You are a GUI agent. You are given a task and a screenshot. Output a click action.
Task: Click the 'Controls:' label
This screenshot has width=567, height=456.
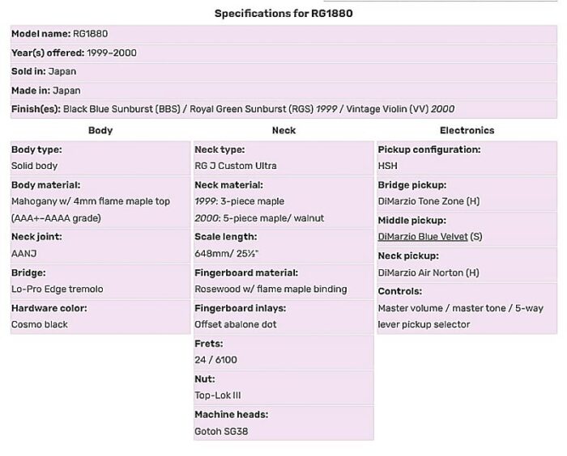pos(400,291)
